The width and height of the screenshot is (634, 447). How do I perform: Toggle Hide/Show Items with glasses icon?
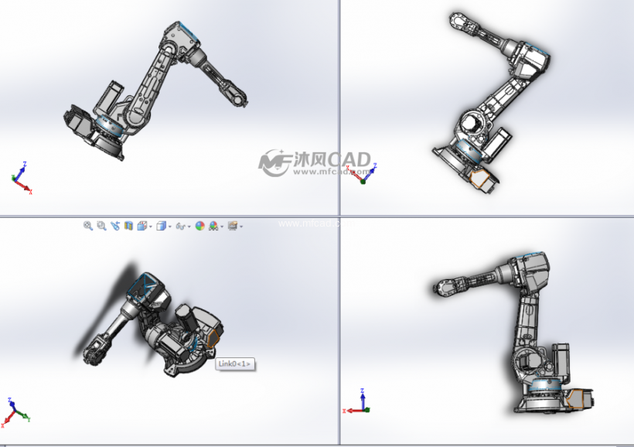pyautogui.click(x=181, y=225)
